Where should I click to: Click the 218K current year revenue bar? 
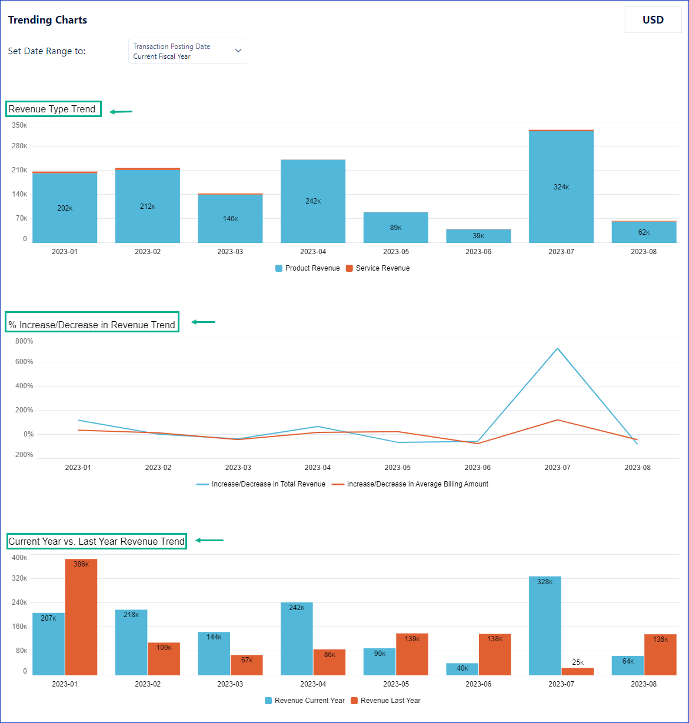131,642
